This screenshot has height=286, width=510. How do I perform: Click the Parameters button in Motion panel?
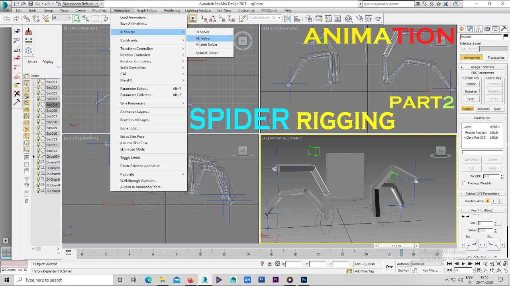472,58
